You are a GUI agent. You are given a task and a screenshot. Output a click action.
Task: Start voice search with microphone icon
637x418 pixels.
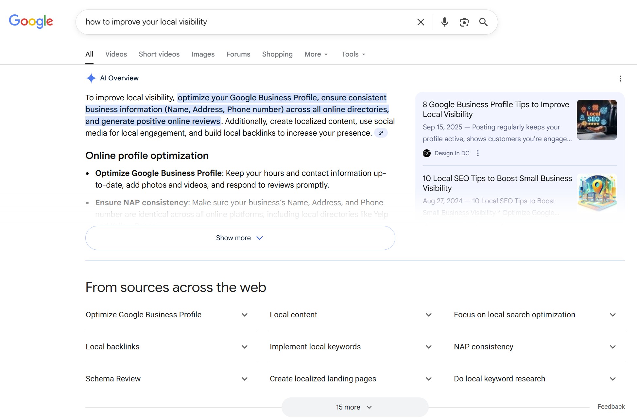tap(444, 22)
